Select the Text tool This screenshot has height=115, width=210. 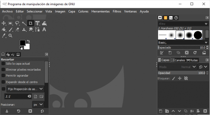44,30
